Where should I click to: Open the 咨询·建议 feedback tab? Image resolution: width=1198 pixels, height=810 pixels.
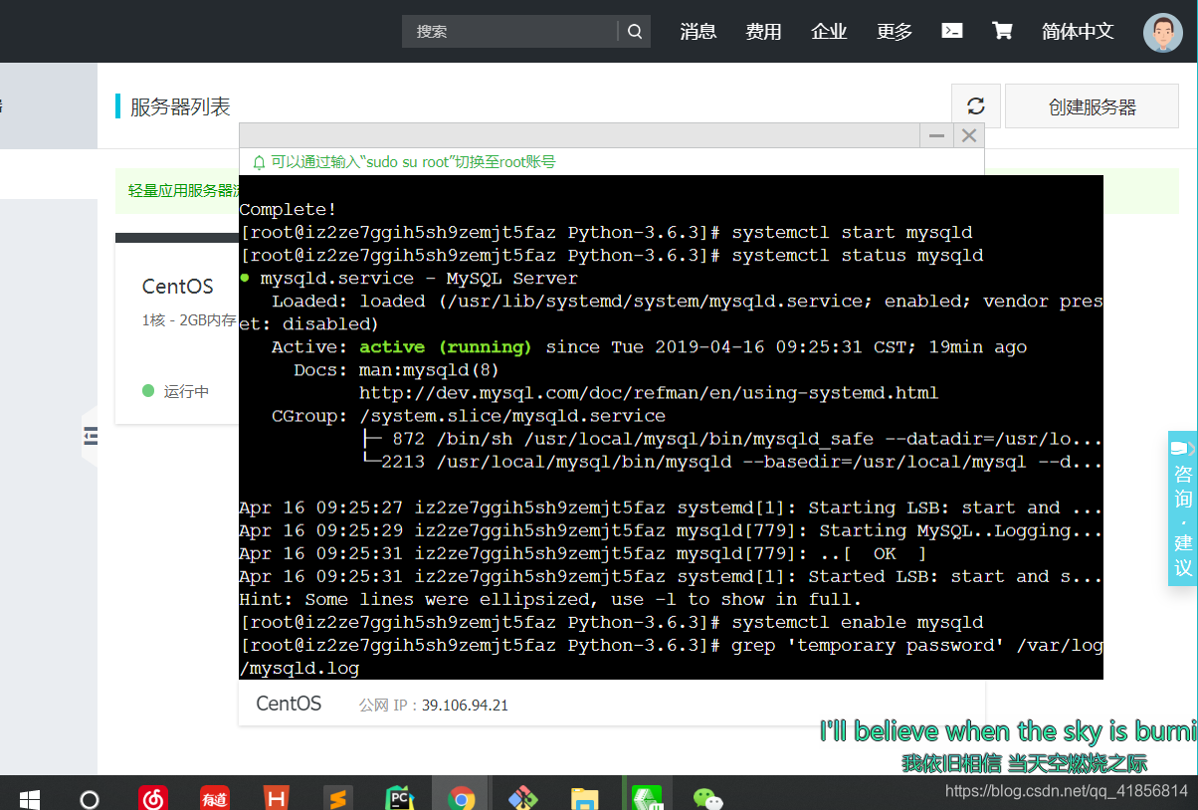(1182, 507)
